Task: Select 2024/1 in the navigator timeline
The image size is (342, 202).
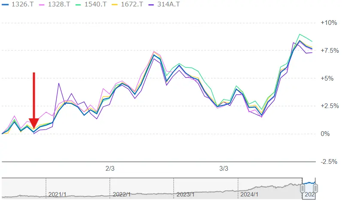Action: coord(249,194)
